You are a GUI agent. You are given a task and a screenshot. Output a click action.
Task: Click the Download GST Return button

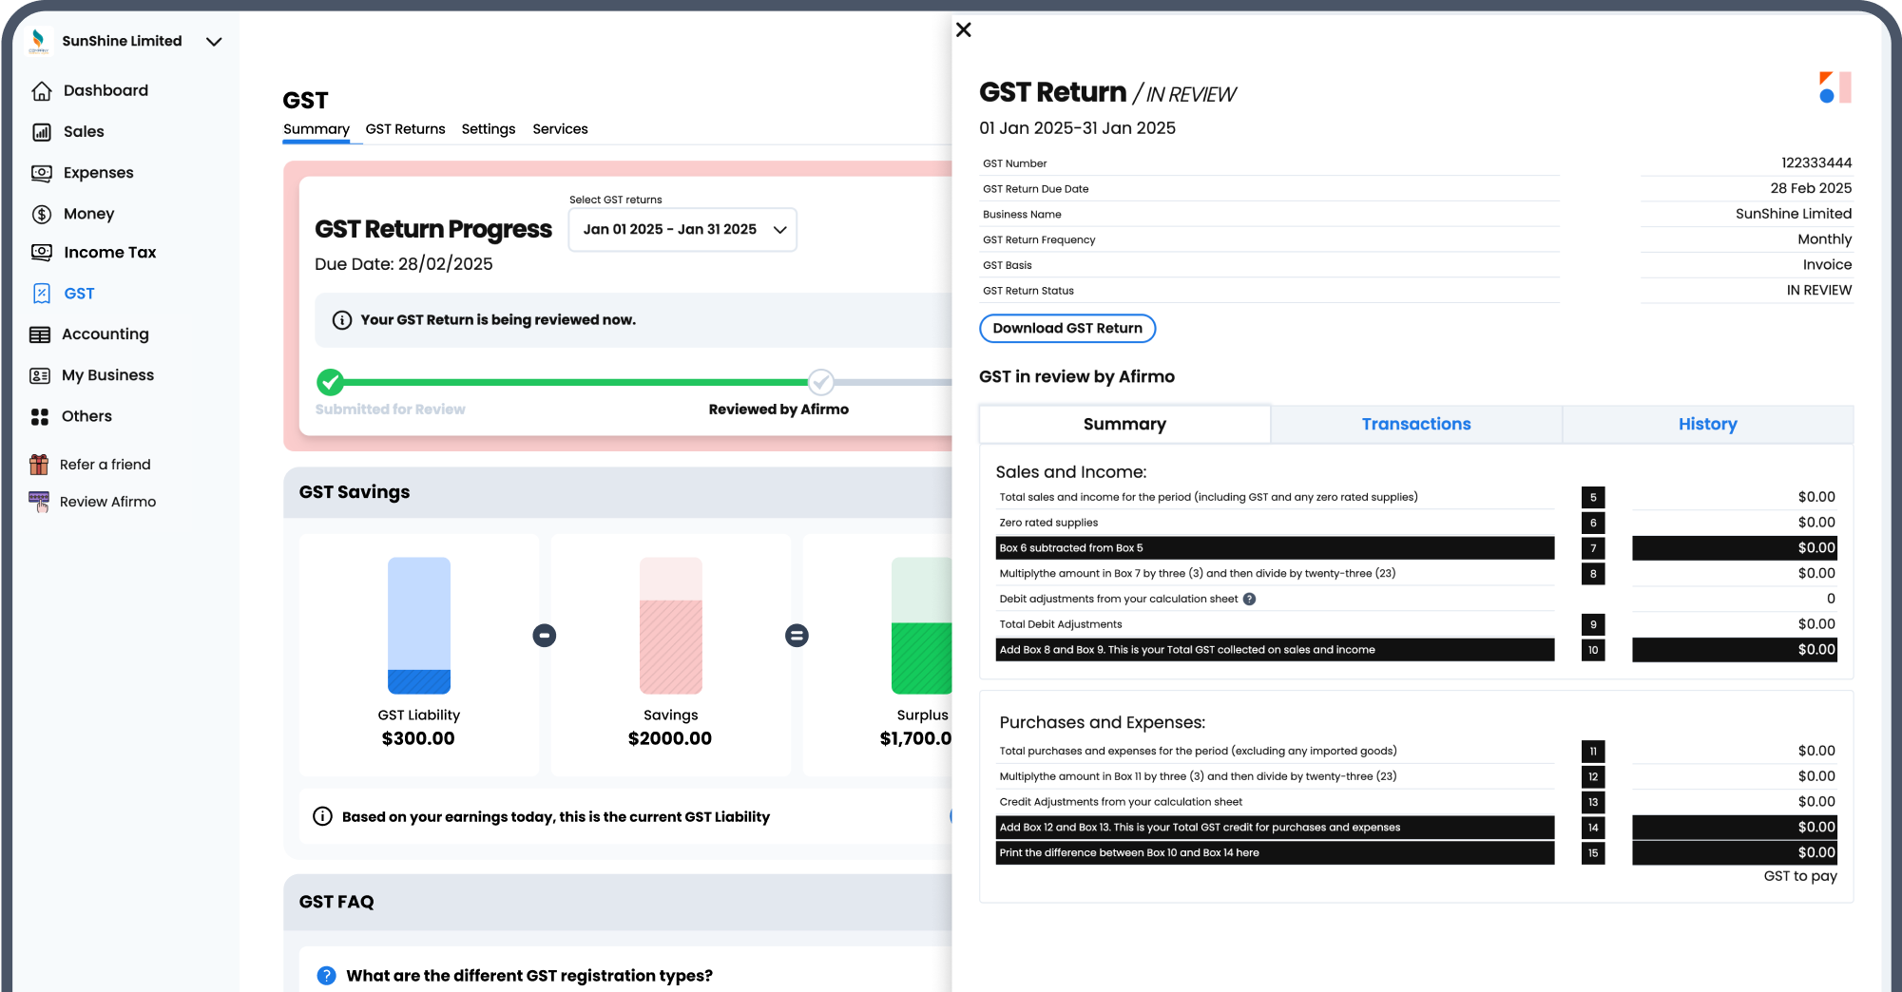click(1067, 328)
